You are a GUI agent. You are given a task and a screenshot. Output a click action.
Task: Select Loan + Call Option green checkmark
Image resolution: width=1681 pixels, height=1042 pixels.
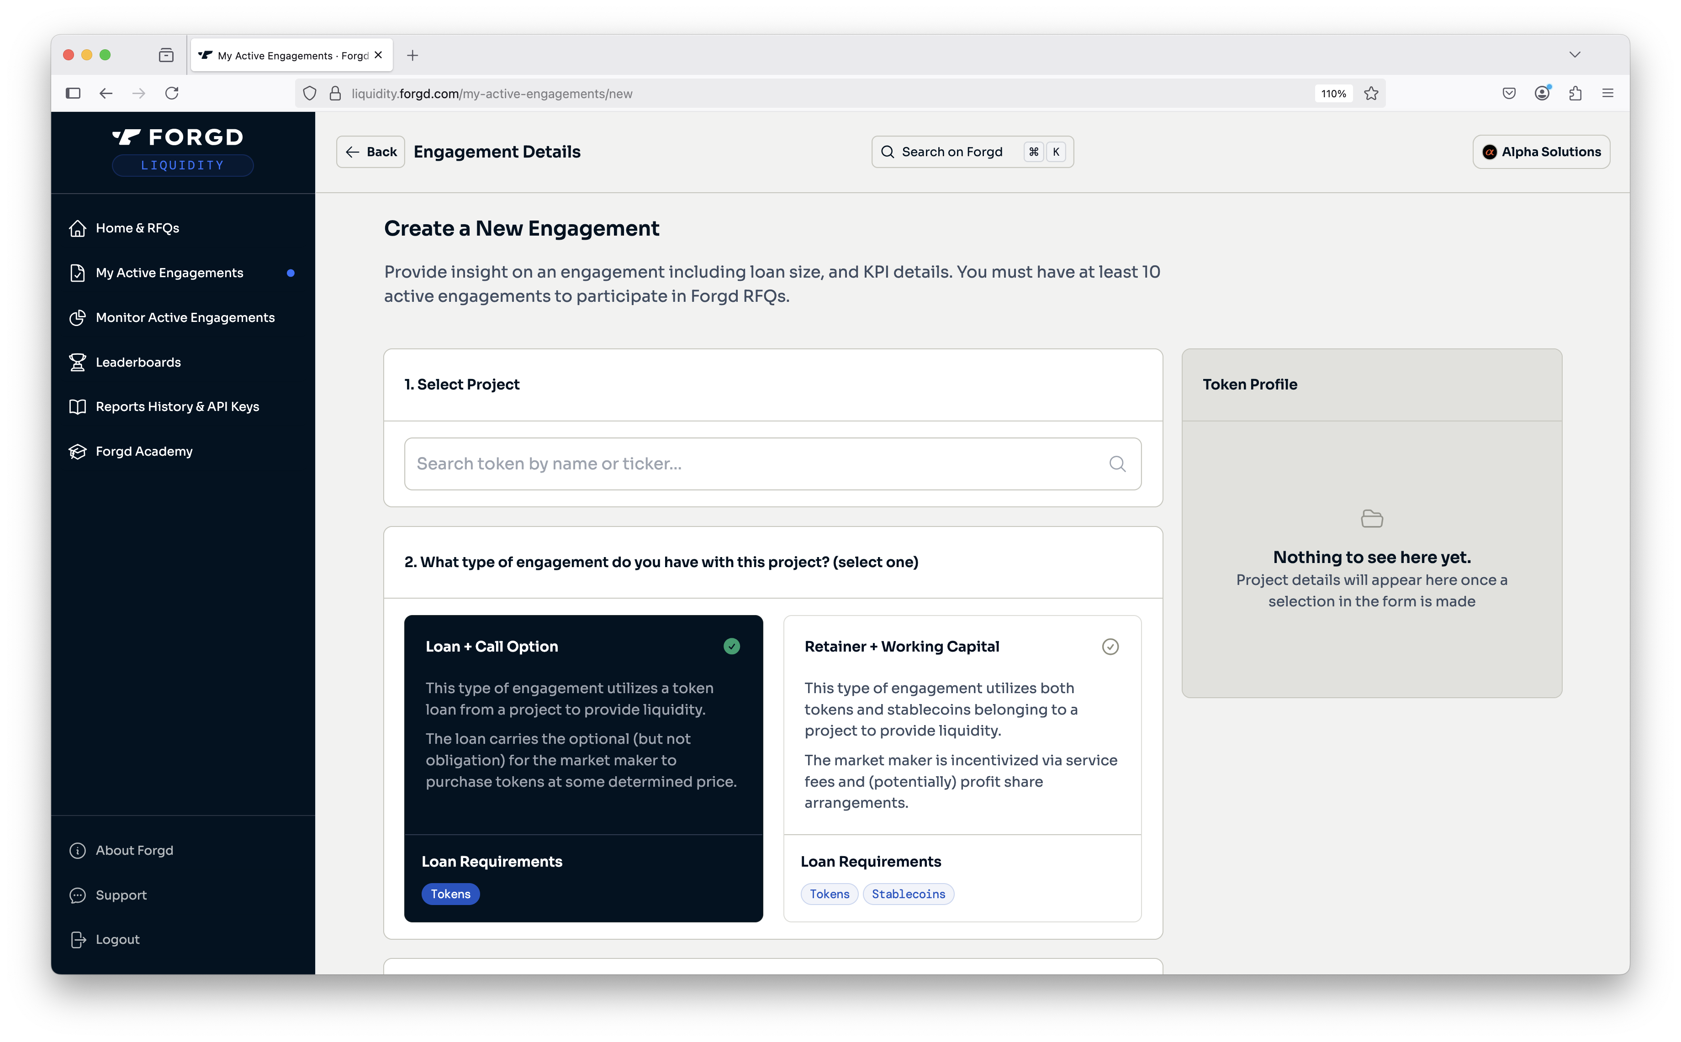731,647
